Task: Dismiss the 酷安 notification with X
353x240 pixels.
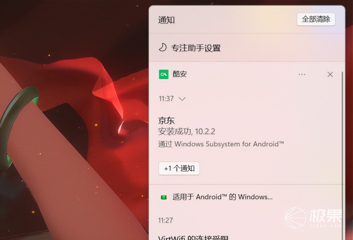Action: 330,74
